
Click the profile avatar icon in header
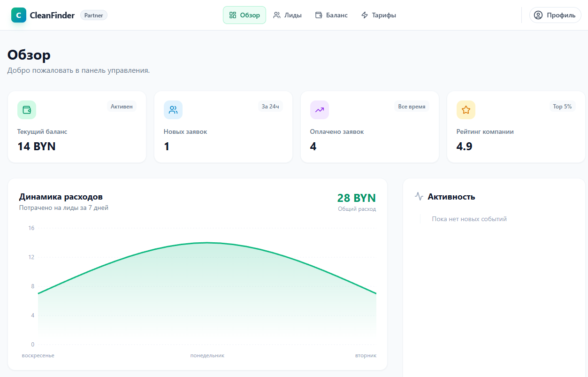tap(538, 15)
